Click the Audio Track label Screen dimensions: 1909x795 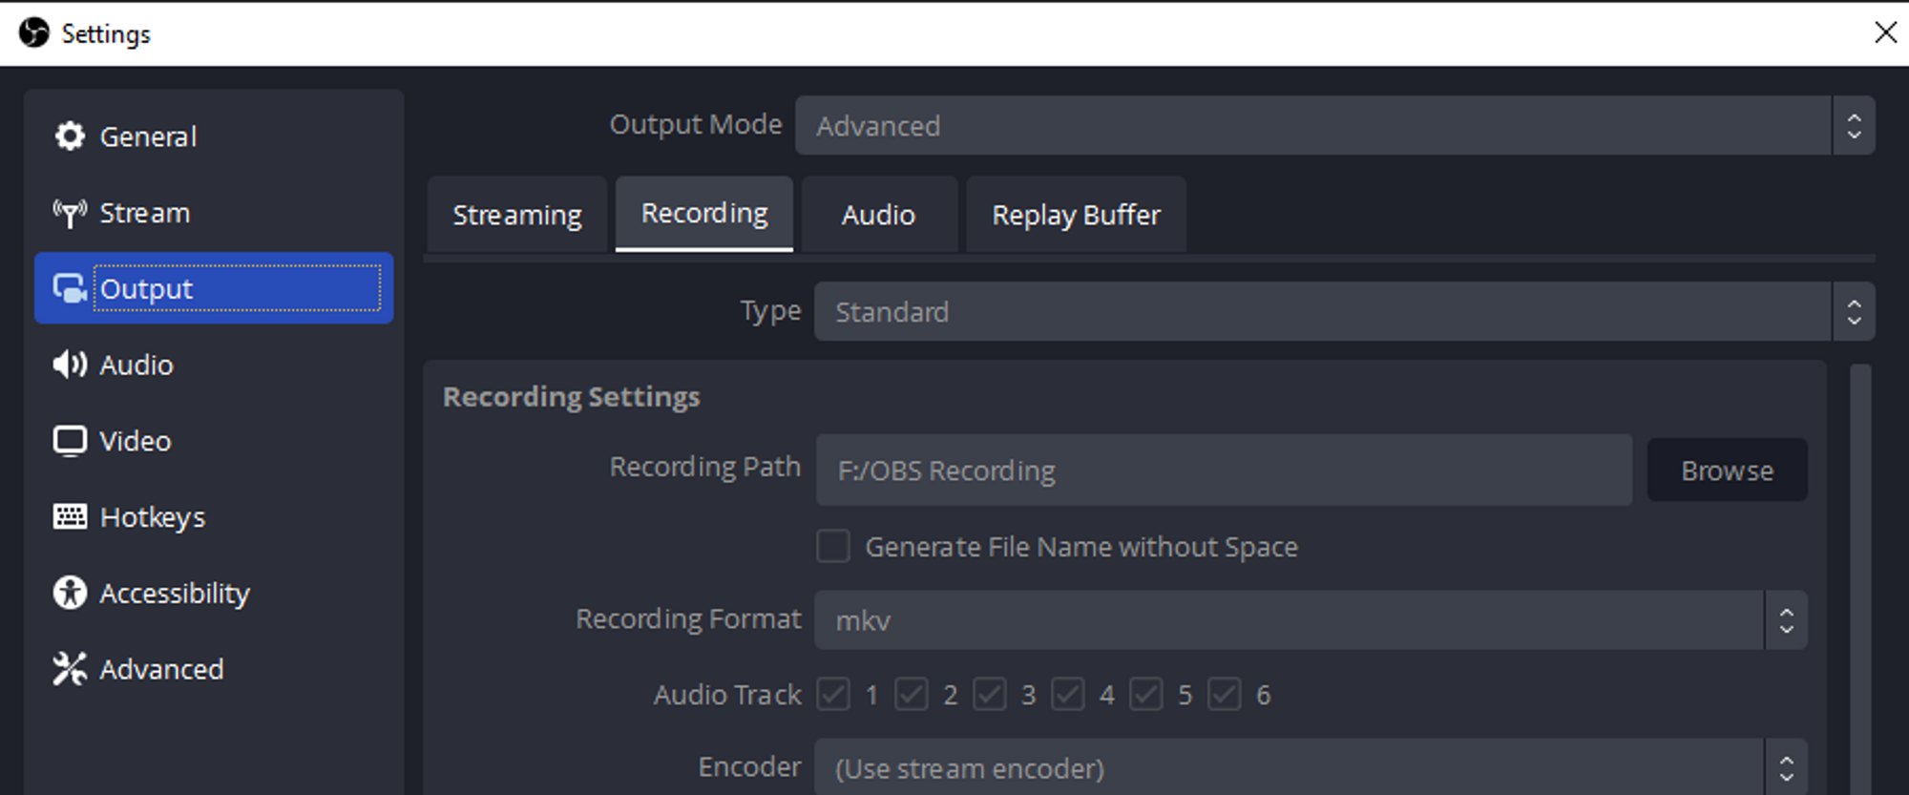point(727,694)
